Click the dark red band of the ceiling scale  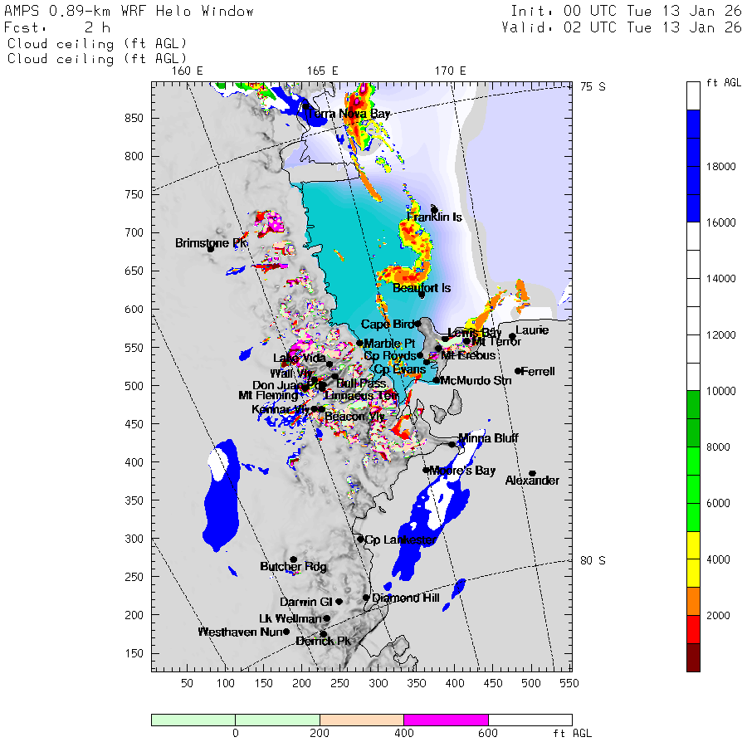pyautogui.click(x=693, y=657)
